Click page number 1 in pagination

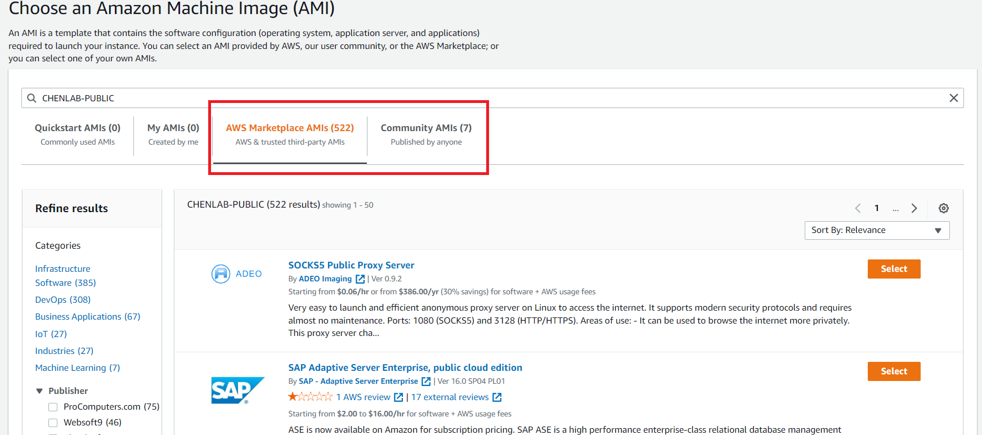click(x=876, y=208)
